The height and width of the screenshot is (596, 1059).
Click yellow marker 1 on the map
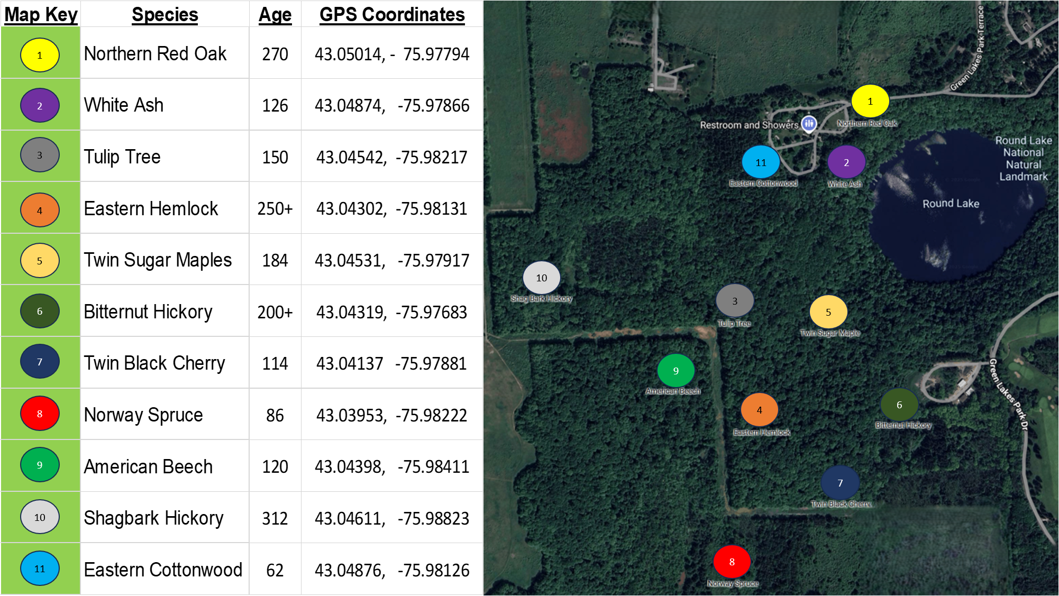click(x=870, y=101)
